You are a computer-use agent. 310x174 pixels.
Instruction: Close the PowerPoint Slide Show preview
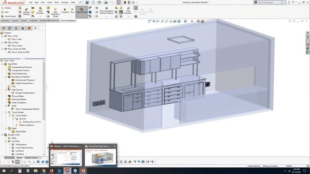click(114, 146)
